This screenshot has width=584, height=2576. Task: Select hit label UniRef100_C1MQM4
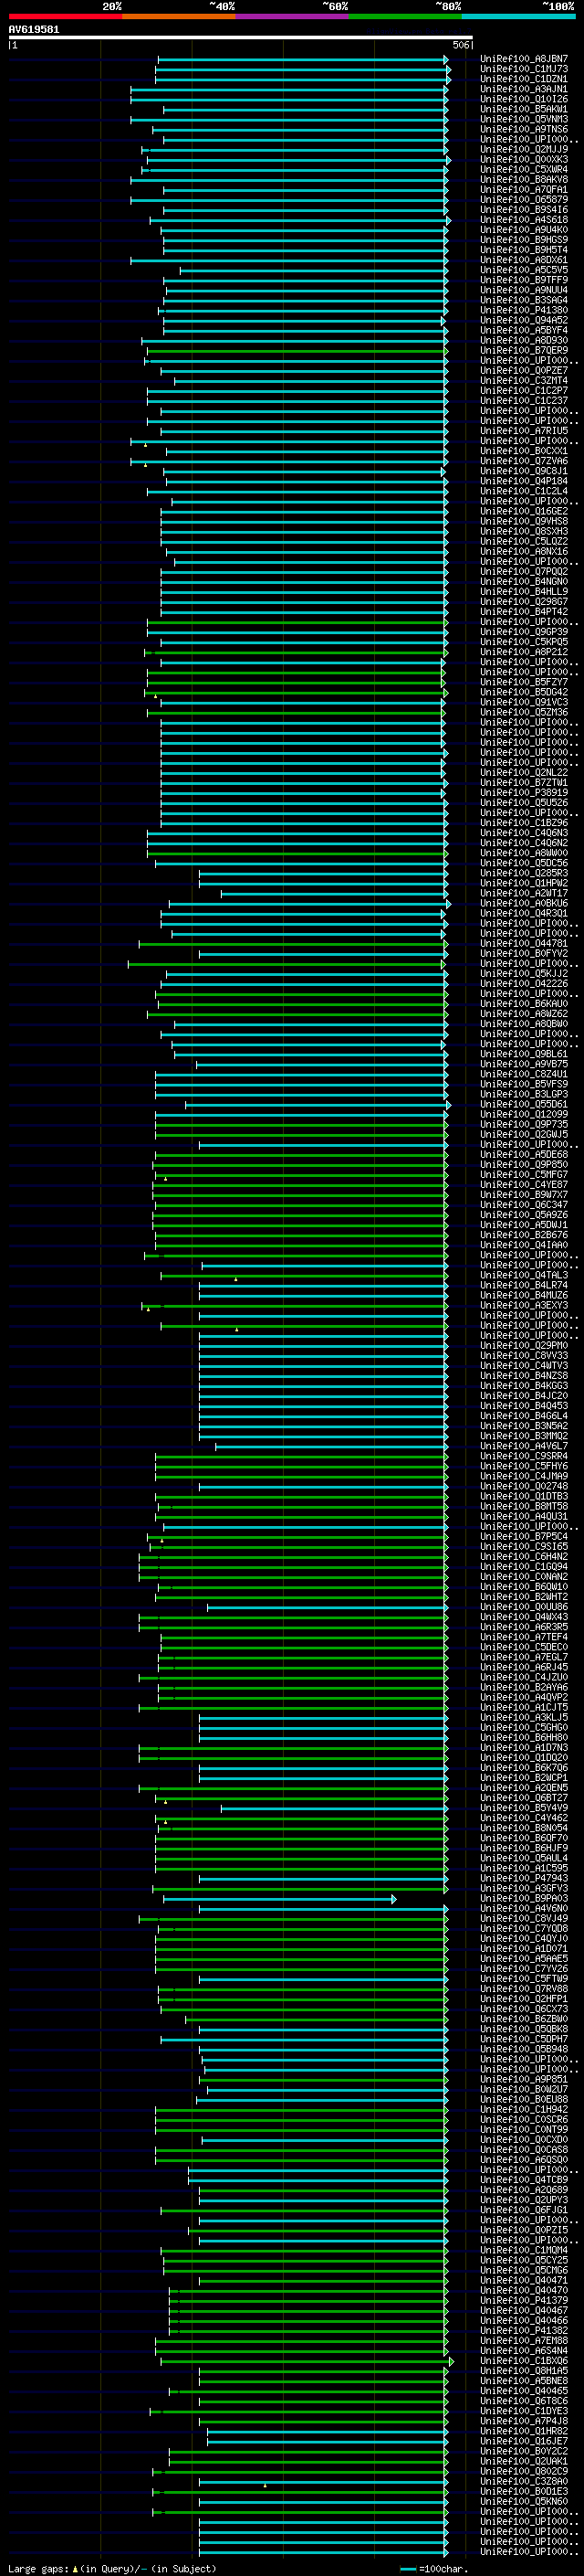point(524,2250)
